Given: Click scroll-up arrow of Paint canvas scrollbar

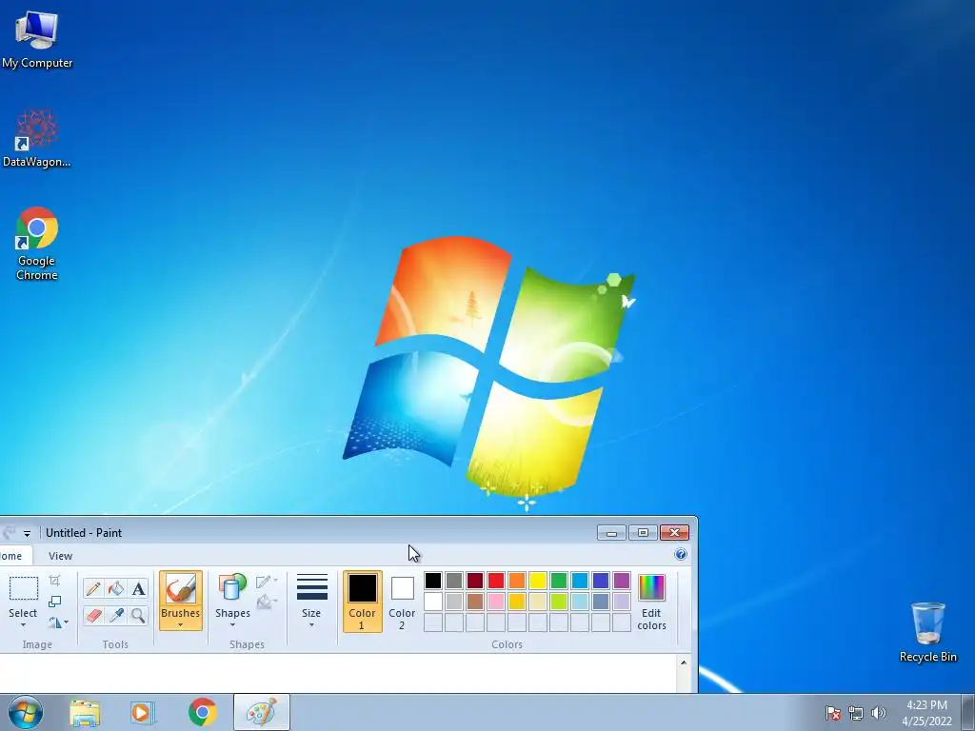Looking at the screenshot, I should [x=684, y=662].
